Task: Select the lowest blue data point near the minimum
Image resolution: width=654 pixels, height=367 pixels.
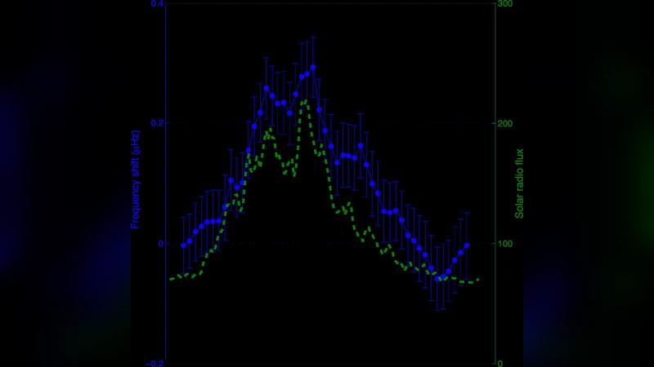Action: (438, 278)
